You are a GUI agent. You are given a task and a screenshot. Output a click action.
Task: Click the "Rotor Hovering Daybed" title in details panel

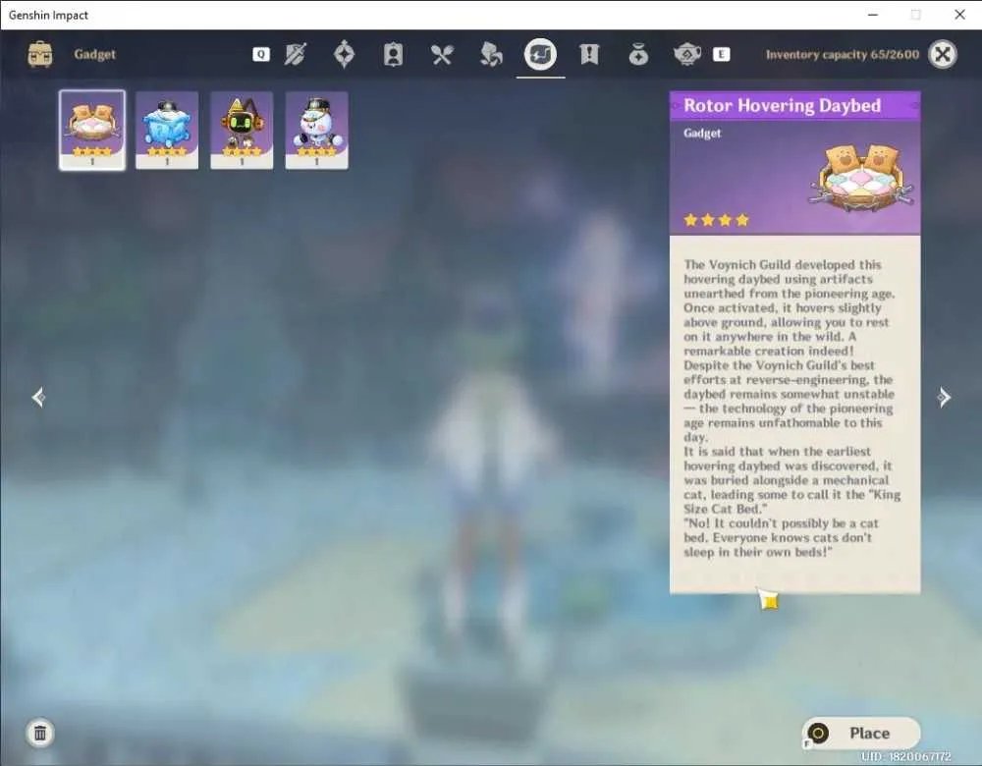coord(783,105)
